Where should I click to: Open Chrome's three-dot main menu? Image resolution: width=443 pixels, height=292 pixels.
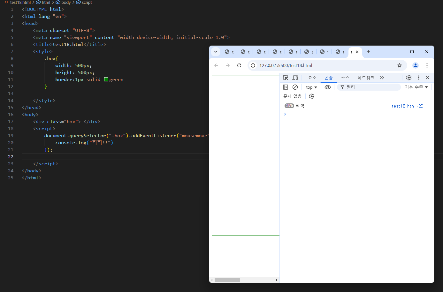click(427, 65)
